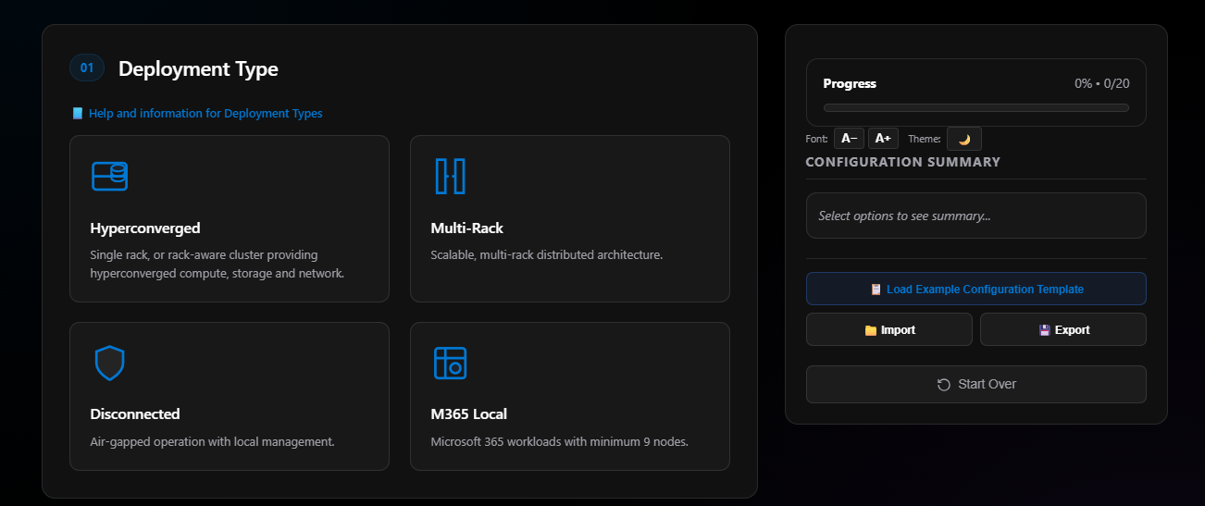Screen dimensions: 1205x506
Task: Increase font size with A+ button
Action: point(883,139)
